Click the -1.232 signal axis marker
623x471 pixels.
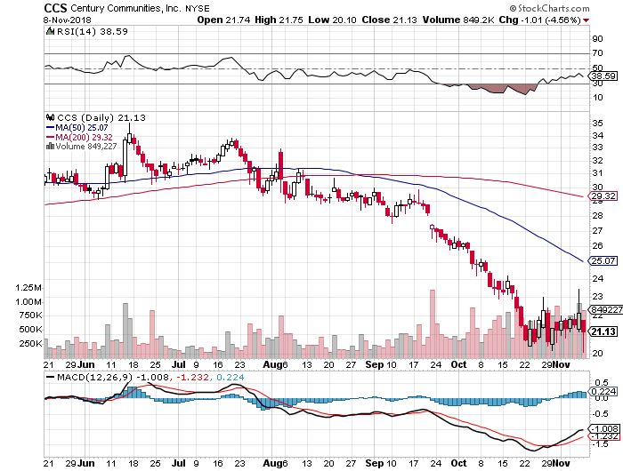point(604,436)
